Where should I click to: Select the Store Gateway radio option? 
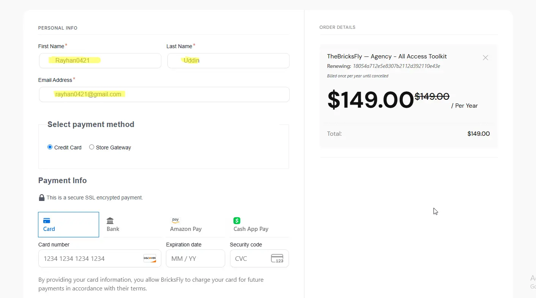click(91, 147)
